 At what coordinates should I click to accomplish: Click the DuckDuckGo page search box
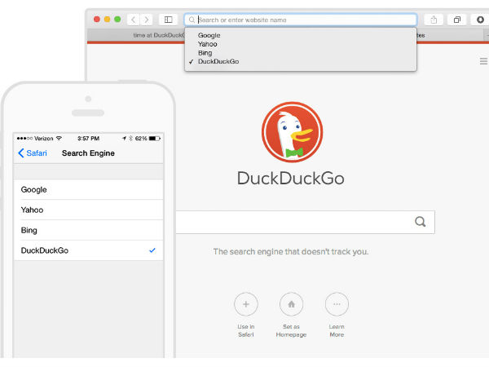click(305, 222)
